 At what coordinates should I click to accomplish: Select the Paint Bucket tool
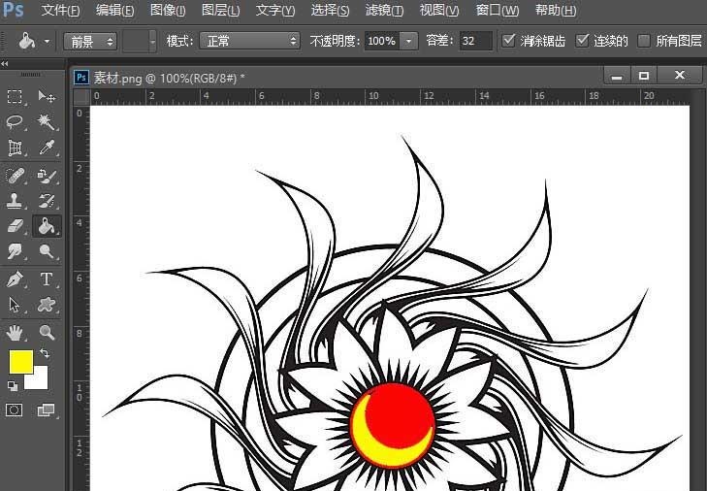[47, 226]
